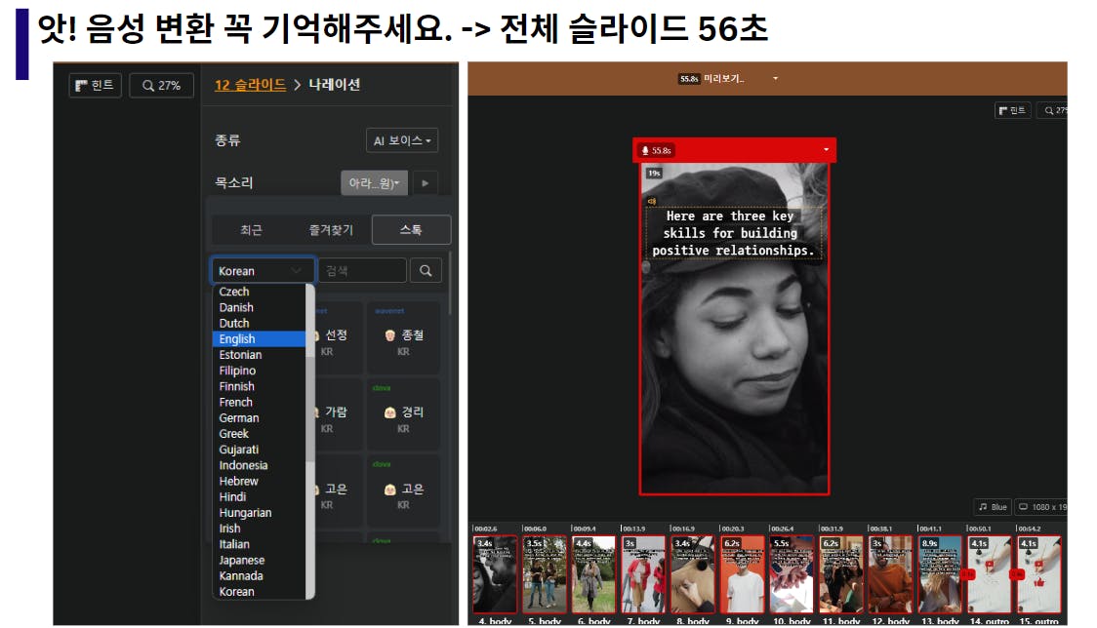
Task: Choose Irish from the language list
Action: point(259,529)
